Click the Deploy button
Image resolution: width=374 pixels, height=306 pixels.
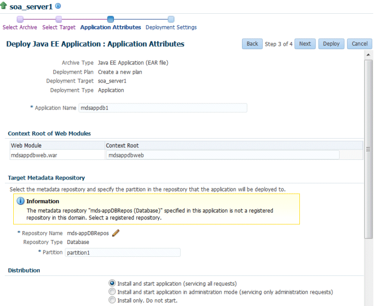[x=331, y=44]
